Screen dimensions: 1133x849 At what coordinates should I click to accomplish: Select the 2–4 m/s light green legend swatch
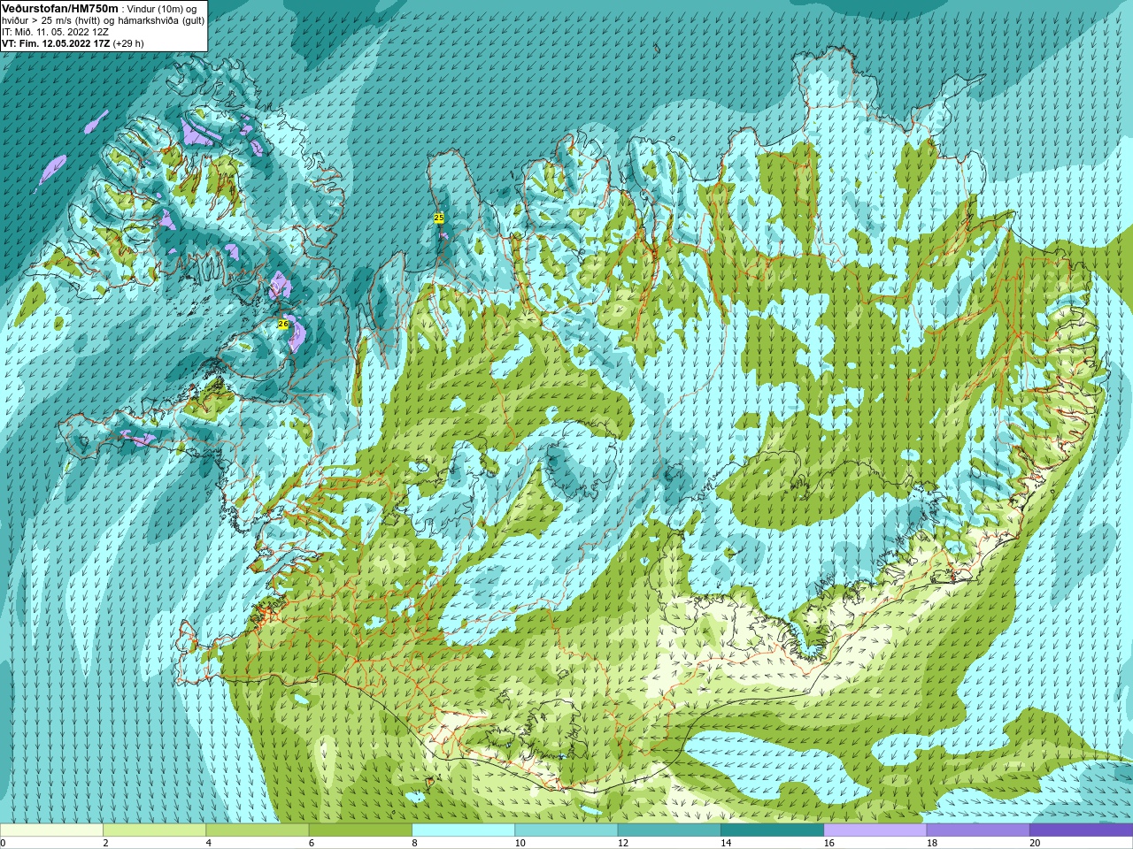pyautogui.click(x=154, y=830)
